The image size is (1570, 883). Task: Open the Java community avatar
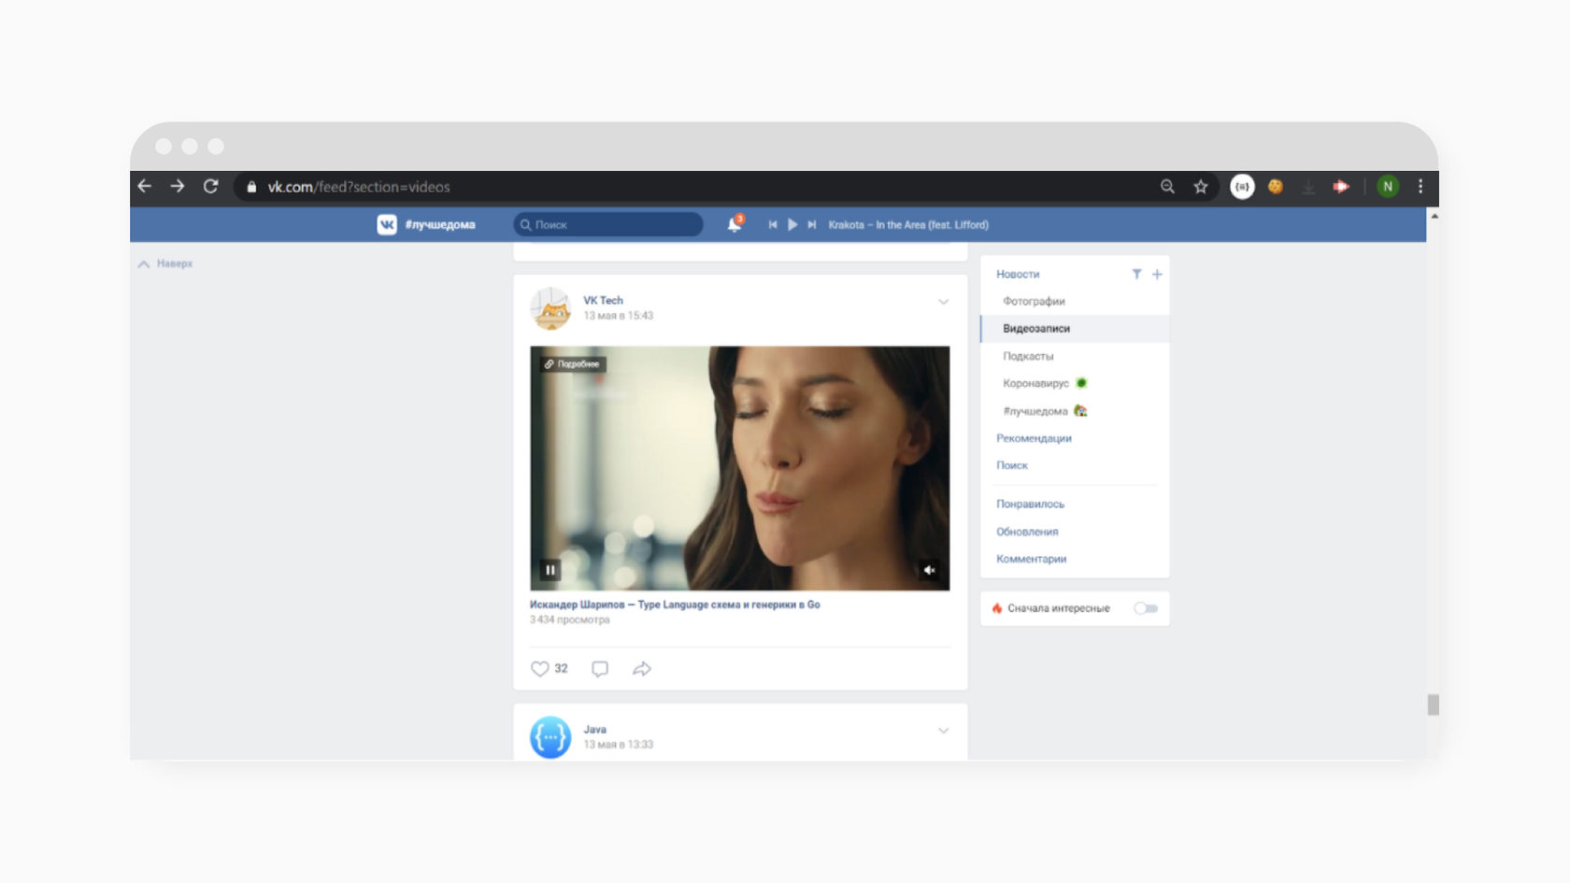(550, 737)
